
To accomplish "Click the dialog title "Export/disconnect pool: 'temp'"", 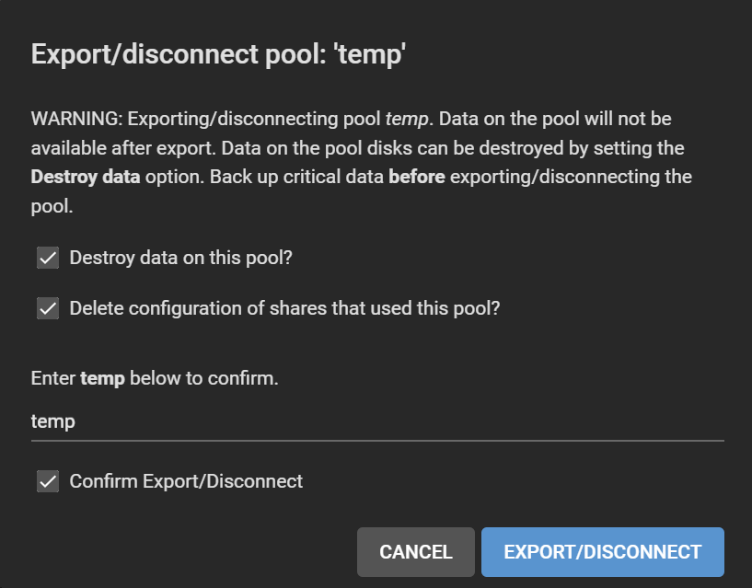I will point(219,54).
